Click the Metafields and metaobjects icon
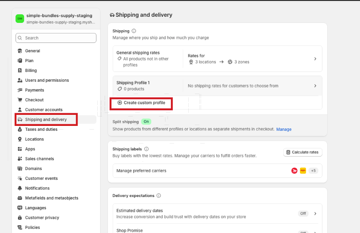The width and height of the screenshot is (360, 233). tap(20, 198)
